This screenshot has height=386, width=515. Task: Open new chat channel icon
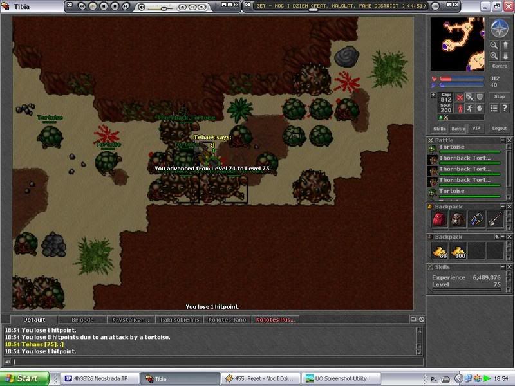pos(413,319)
